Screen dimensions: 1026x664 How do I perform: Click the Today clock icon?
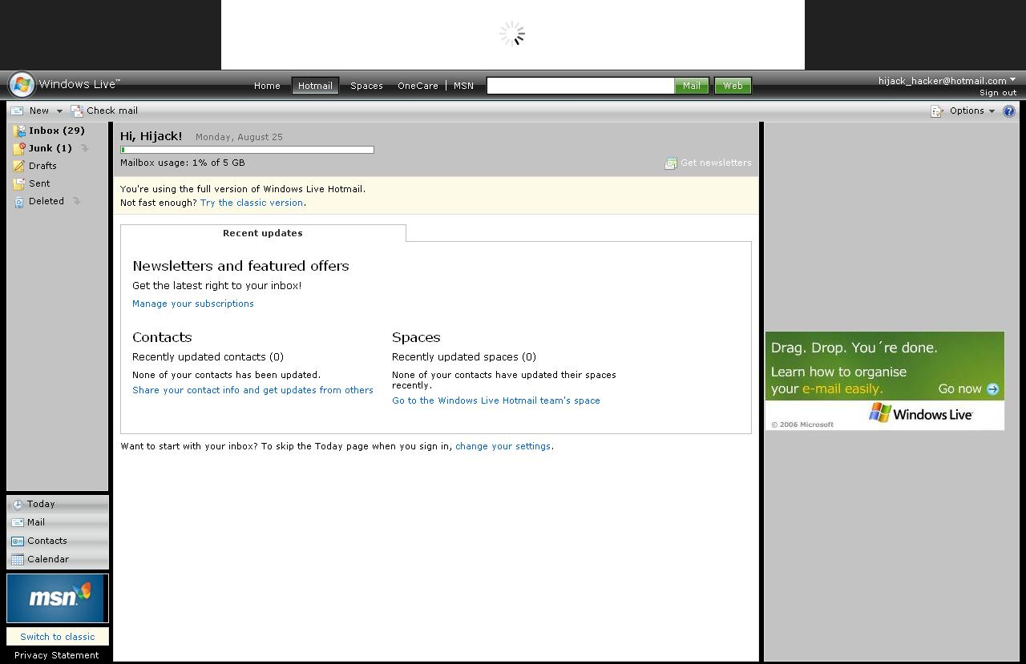pos(18,505)
